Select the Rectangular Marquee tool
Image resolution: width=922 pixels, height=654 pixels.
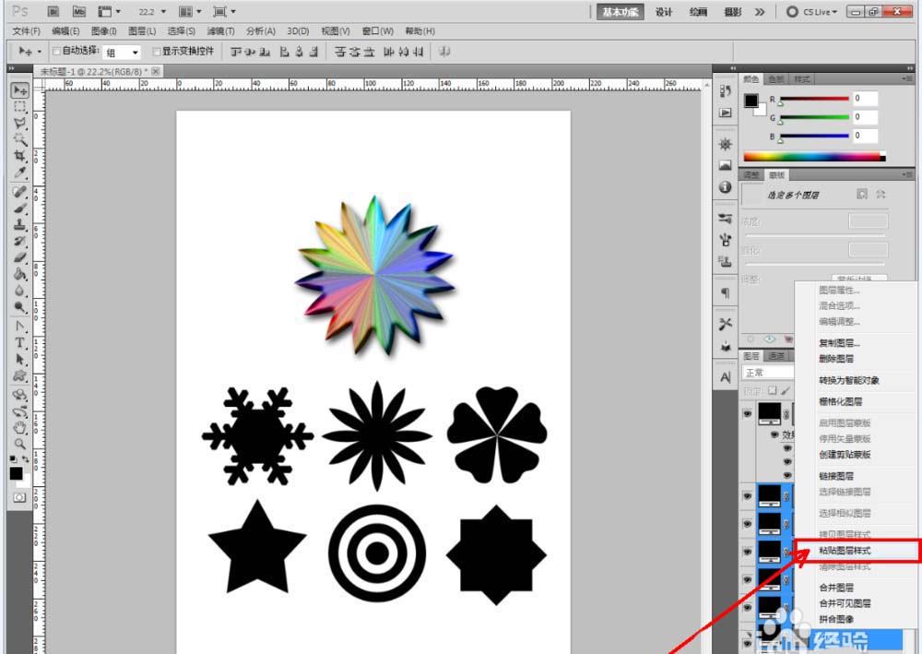pyautogui.click(x=19, y=107)
